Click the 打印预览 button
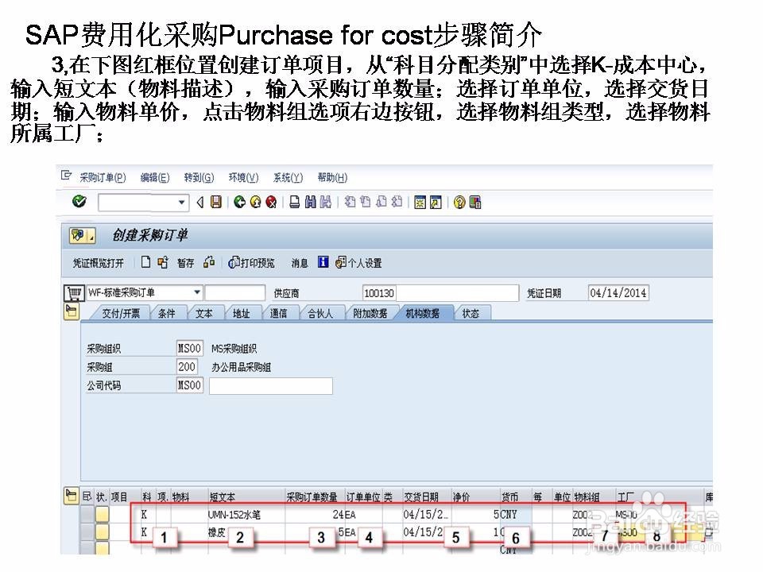The width and height of the screenshot is (763, 572). 252,263
